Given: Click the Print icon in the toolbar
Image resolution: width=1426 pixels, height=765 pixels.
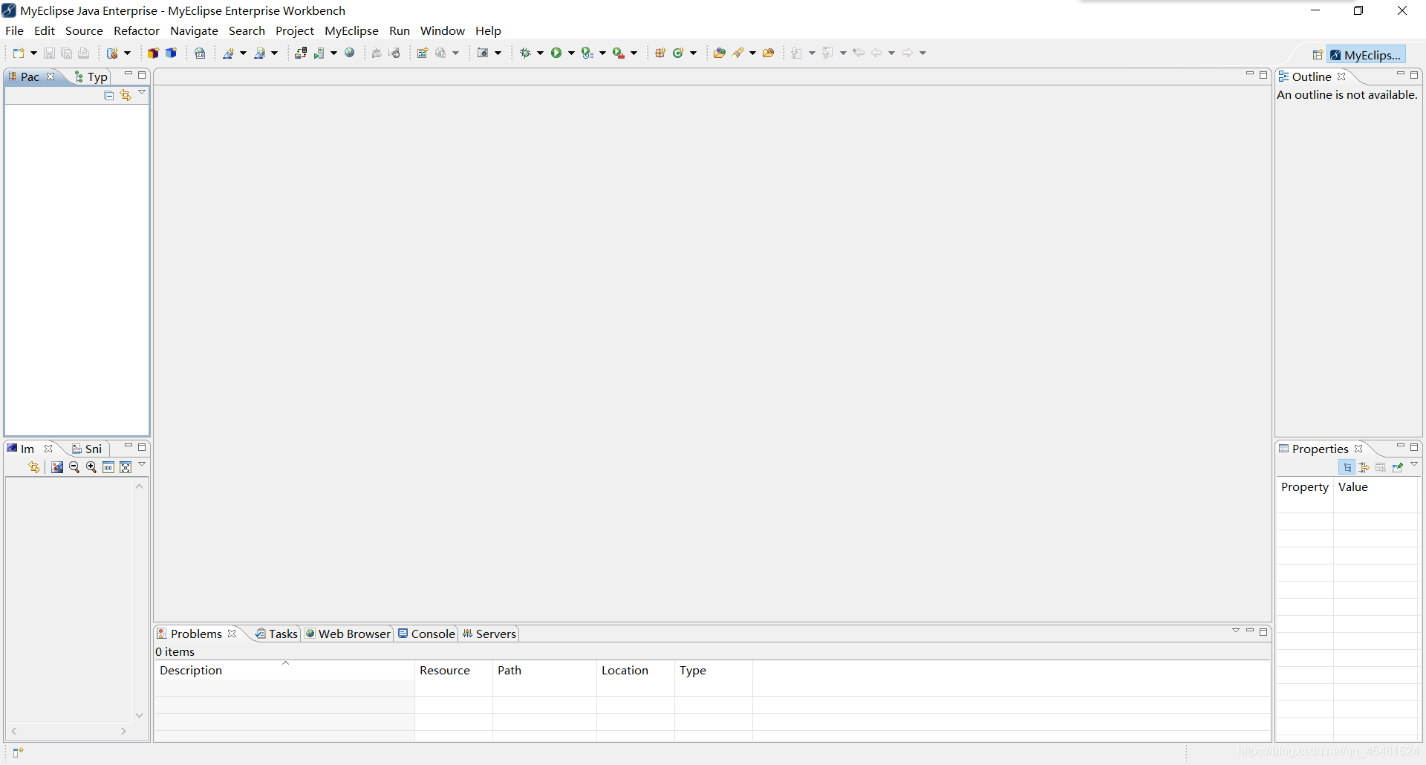Looking at the screenshot, I should click(83, 53).
